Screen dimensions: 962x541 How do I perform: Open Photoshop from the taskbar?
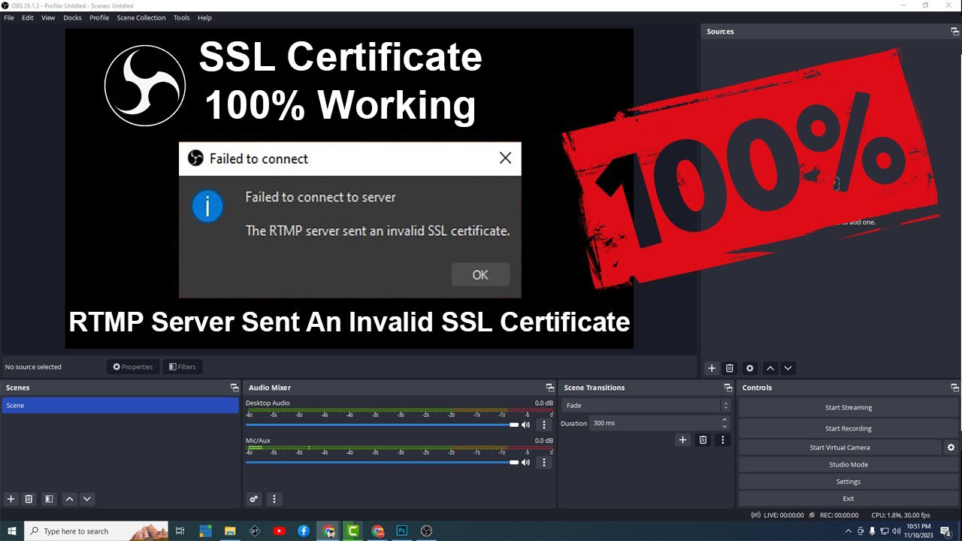(402, 531)
